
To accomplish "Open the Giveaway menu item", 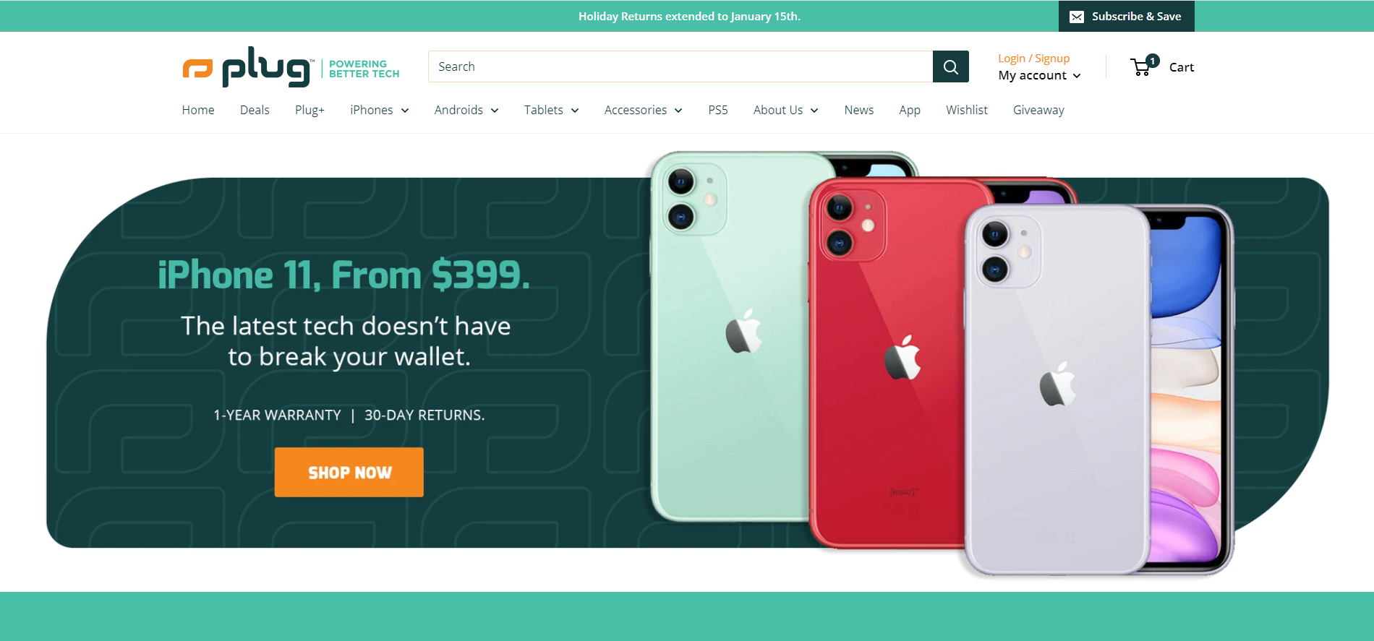I will 1038,110.
